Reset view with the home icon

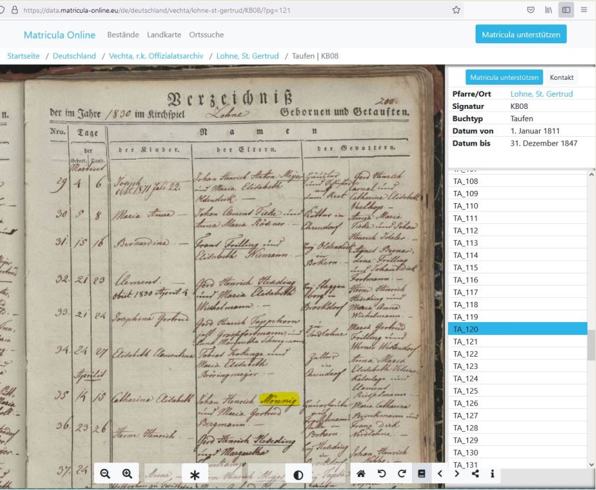tap(361, 474)
